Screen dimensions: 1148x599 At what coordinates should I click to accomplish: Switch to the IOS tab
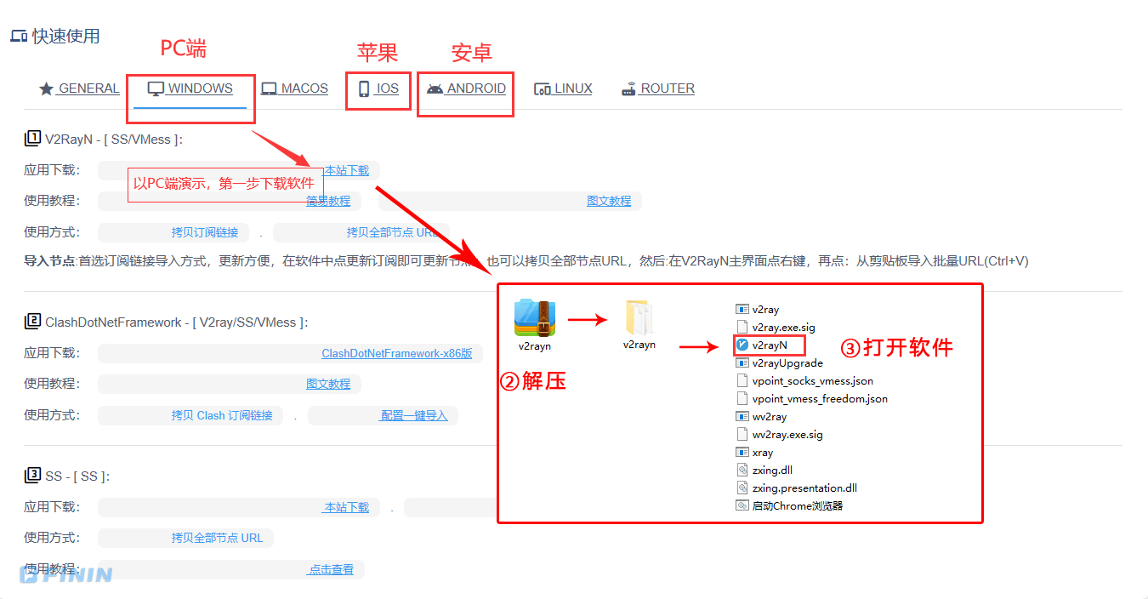pos(378,88)
